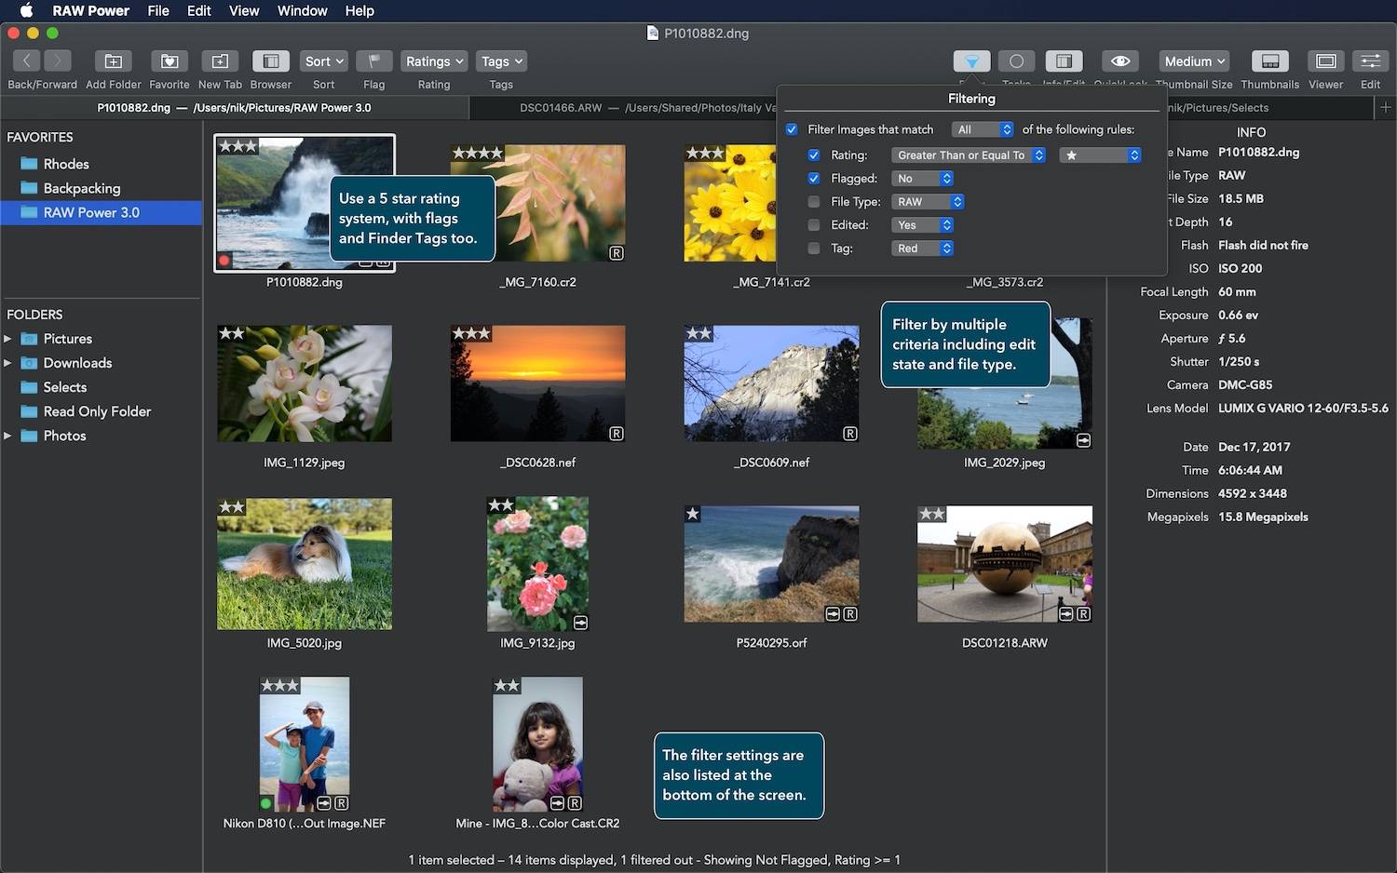This screenshot has height=873, width=1397.
Task: Open Greater Than or Equal To dropdown
Action: pyautogui.click(x=969, y=155)
